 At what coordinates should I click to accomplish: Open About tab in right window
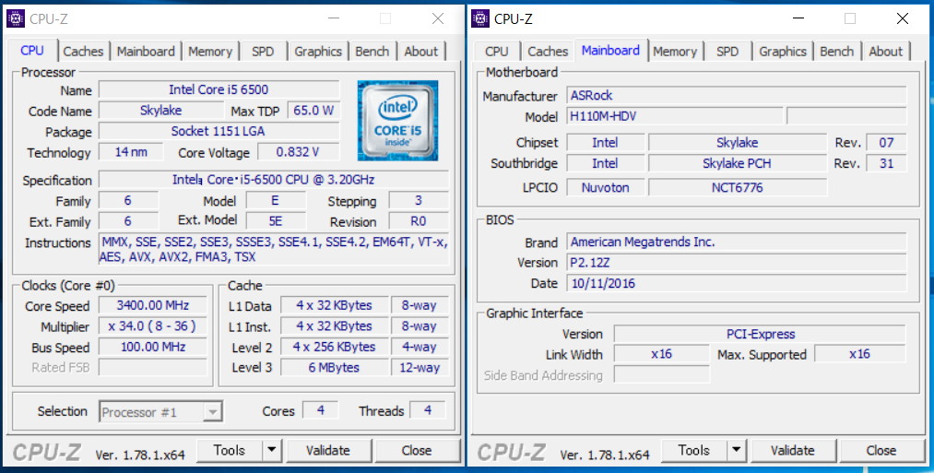click(x=886, y=52)
